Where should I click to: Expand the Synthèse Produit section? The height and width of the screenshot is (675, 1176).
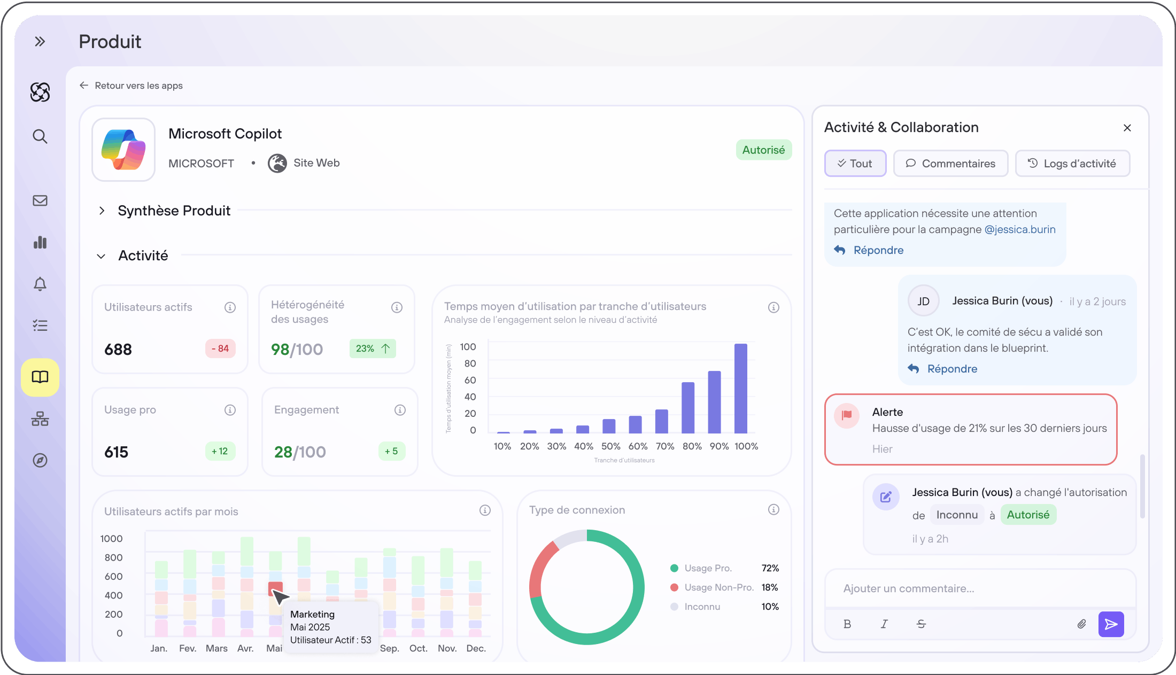(x=102, y=211)
